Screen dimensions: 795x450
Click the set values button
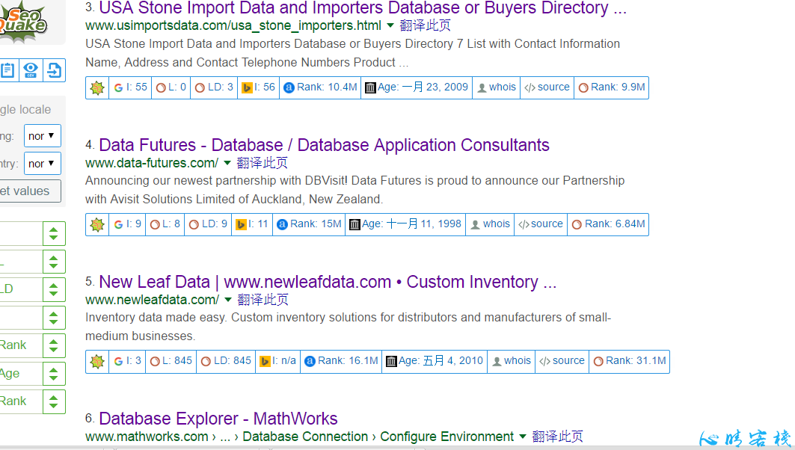coord(29,191)
